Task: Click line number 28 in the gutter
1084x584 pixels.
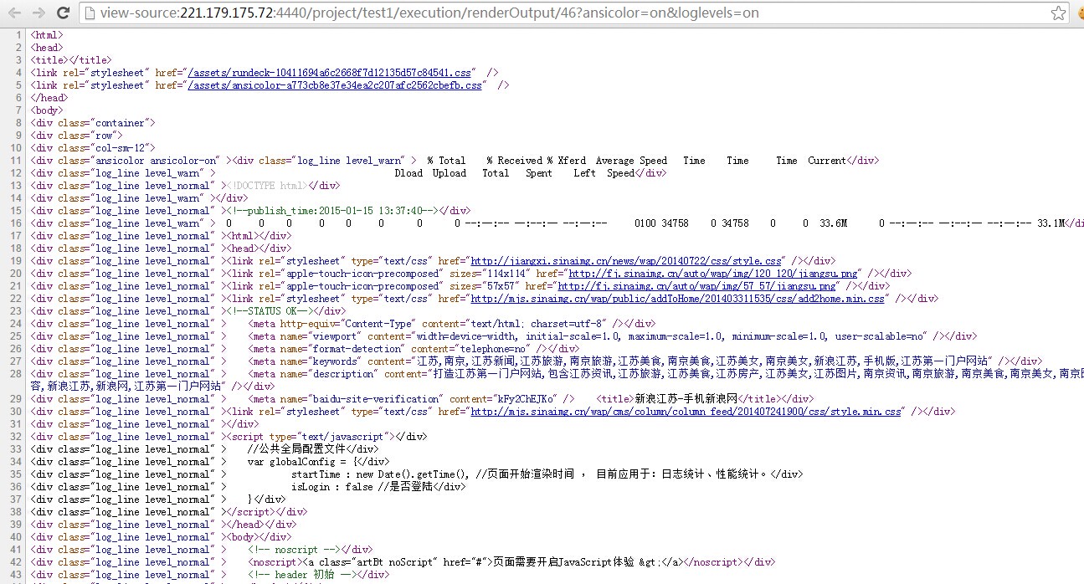Action: coord(17,374)
